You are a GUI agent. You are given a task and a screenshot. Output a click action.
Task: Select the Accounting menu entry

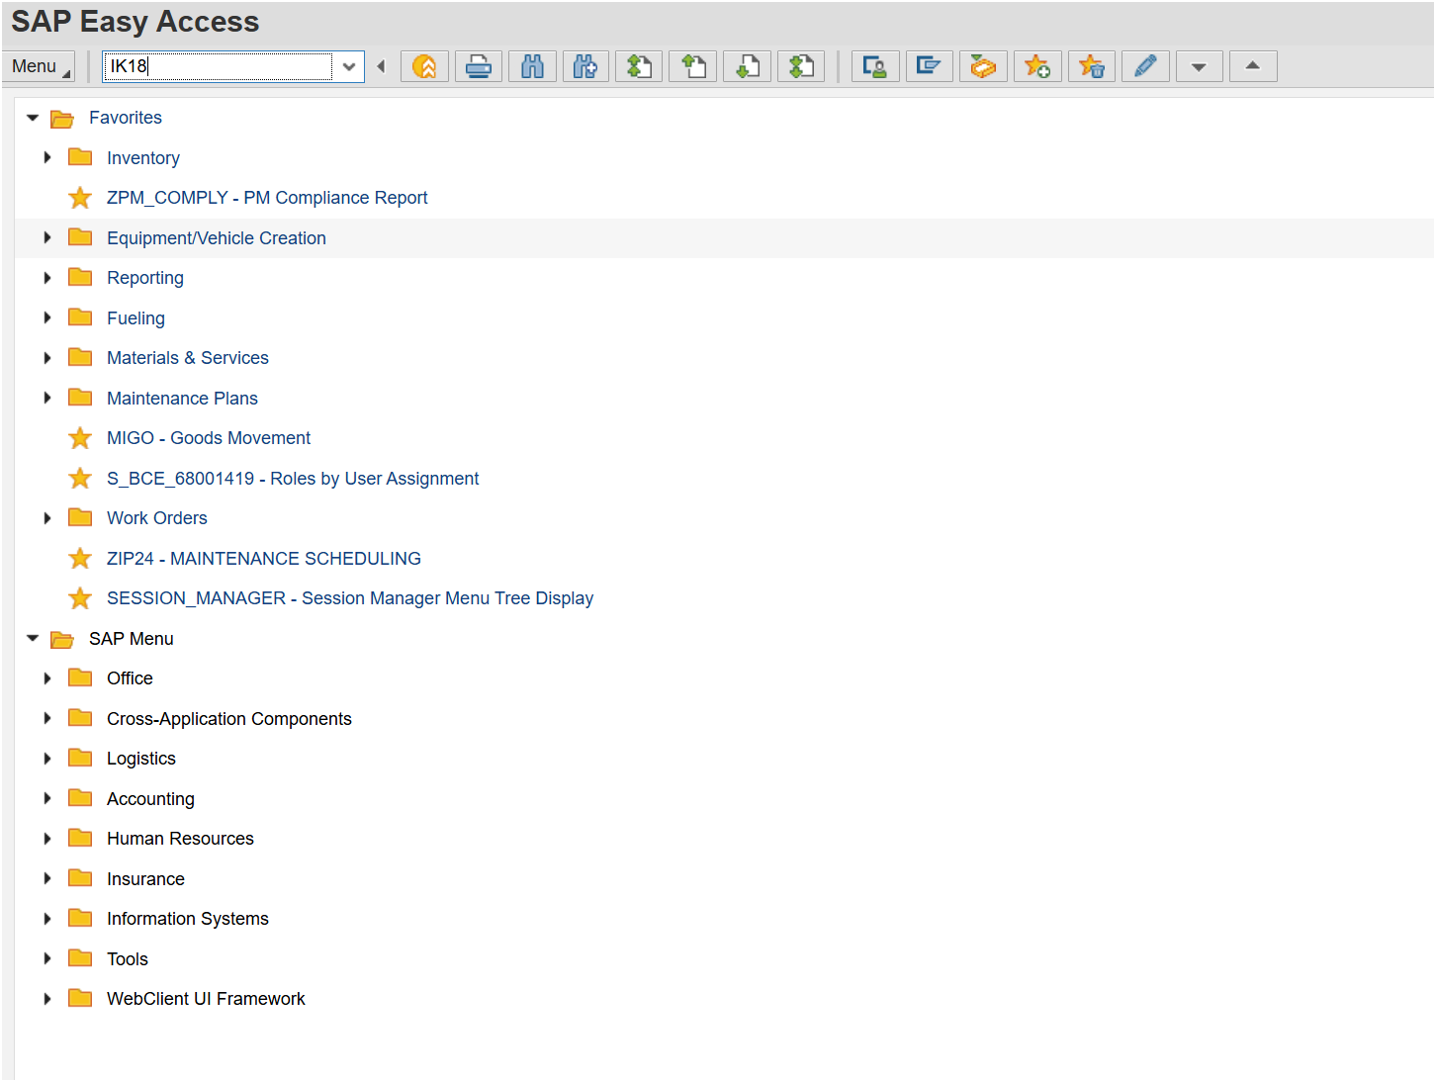click(x=150, y=799)
